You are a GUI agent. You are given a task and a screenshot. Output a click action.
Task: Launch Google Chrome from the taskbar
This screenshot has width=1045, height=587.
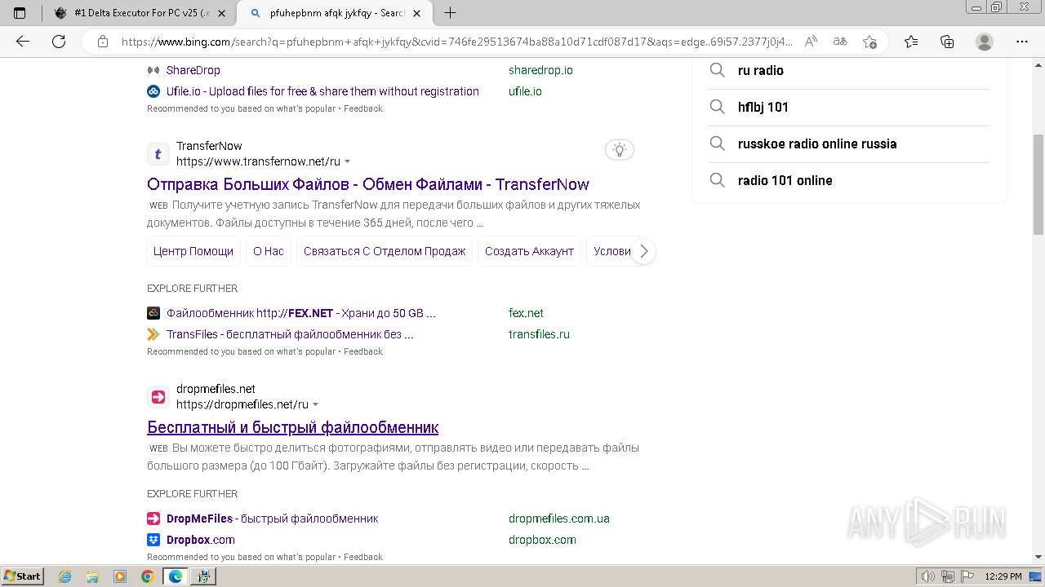[148, 576]
